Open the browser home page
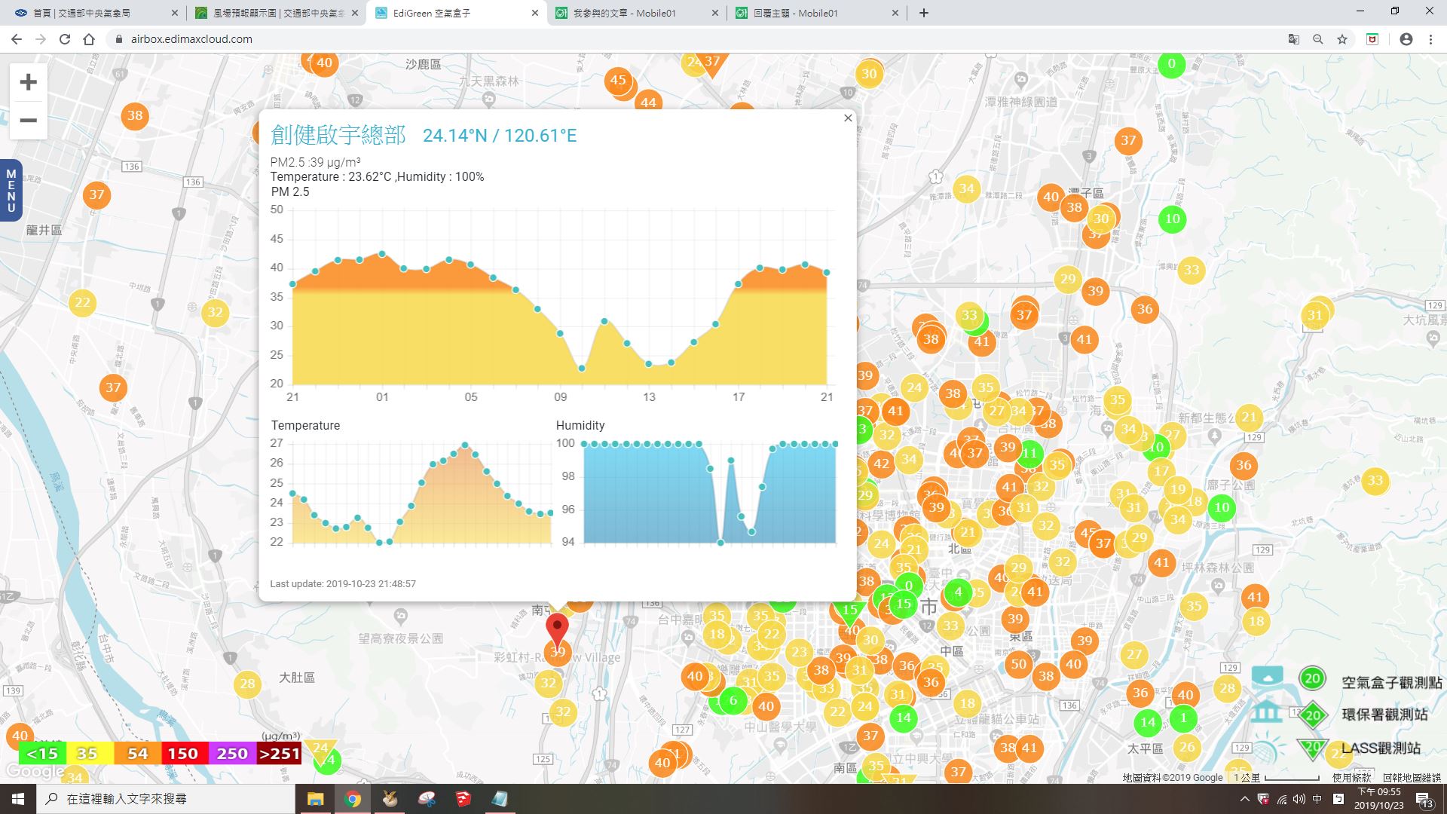This screenshot has width=1447, height=814. point(89,39)
